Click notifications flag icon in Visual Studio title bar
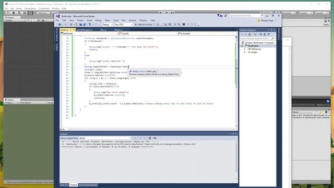The height and width of the screenshot is (188, 334). (219, 16)
